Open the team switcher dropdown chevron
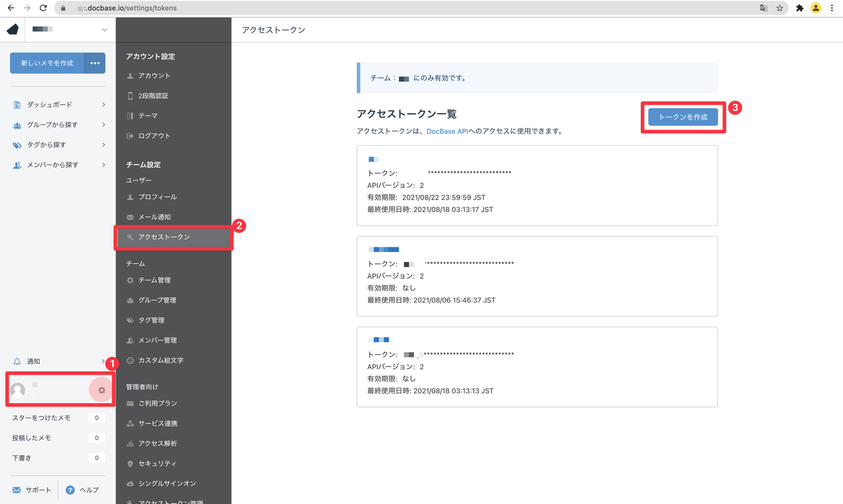 point(105,30)
